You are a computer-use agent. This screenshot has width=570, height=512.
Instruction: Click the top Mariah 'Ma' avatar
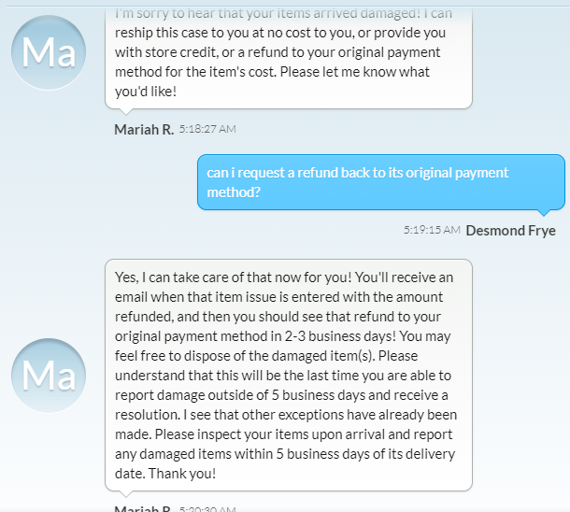tap(49, 52)
